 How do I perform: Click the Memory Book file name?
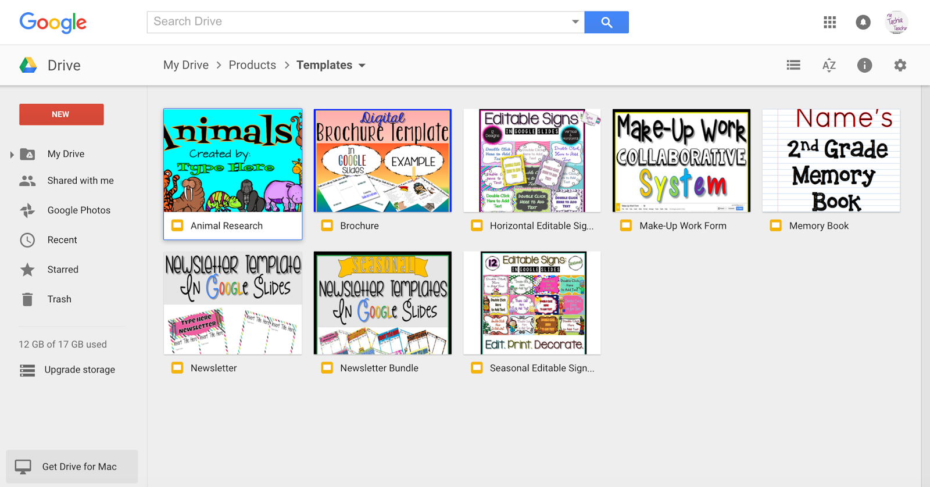[x=819, y=226]
